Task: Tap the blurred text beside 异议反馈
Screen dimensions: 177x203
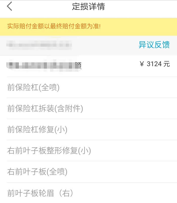Action: [x=39, y=45]
